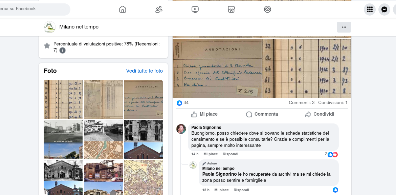Open the apps grid menu icon
Image resolution: width=396 pixels, height=195 pixels.
click(x=370, y=9)
